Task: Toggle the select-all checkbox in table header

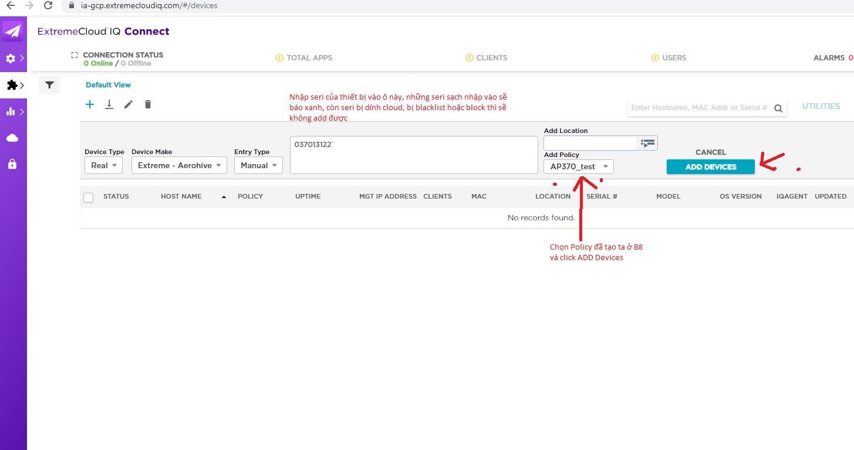Action: tap(89, 197)
